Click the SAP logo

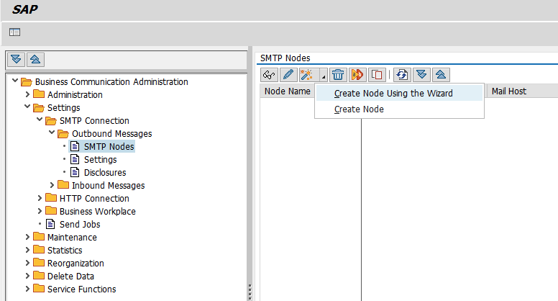click(25, 9)
